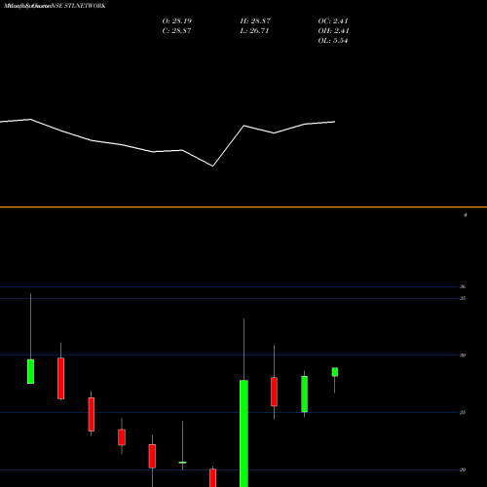487x487 pixels.
Task: Click the last small green candlestick
Action: 335,372
